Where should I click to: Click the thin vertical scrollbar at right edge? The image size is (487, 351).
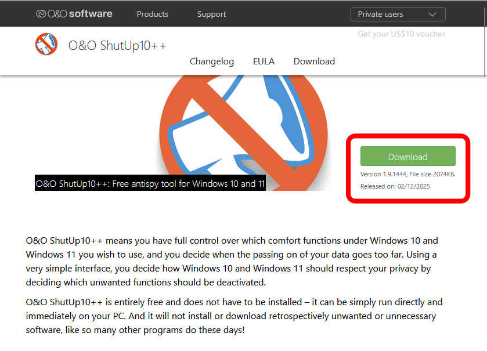coord(485,46)
